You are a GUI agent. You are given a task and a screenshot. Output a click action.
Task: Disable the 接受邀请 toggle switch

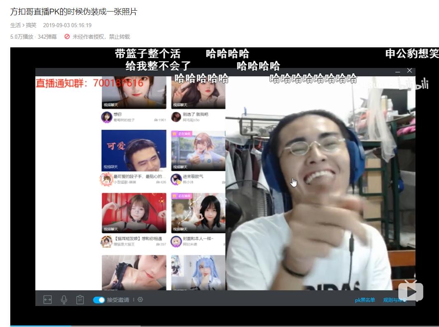[98, 300]
